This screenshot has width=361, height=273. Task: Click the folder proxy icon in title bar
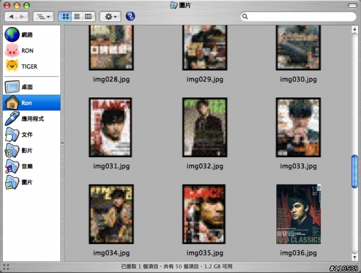(x=173, y=5)
